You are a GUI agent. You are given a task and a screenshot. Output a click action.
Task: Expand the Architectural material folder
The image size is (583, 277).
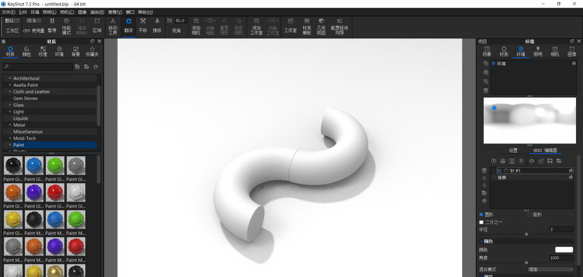point(10,78)
